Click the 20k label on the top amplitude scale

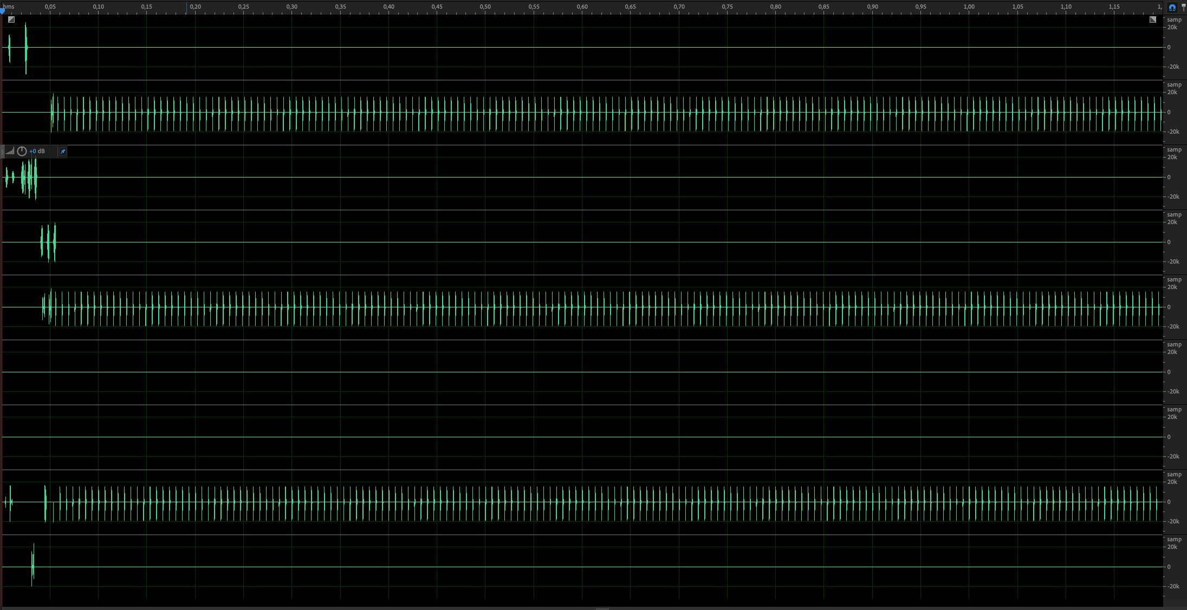1172,28
